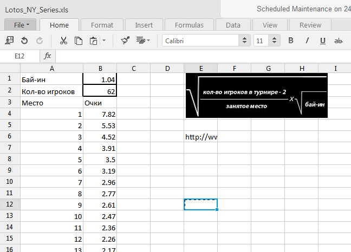Toggle bold formatting
The width and height of the screenshot is (351, 252).
pyautogui.click(x=291, y=41)
